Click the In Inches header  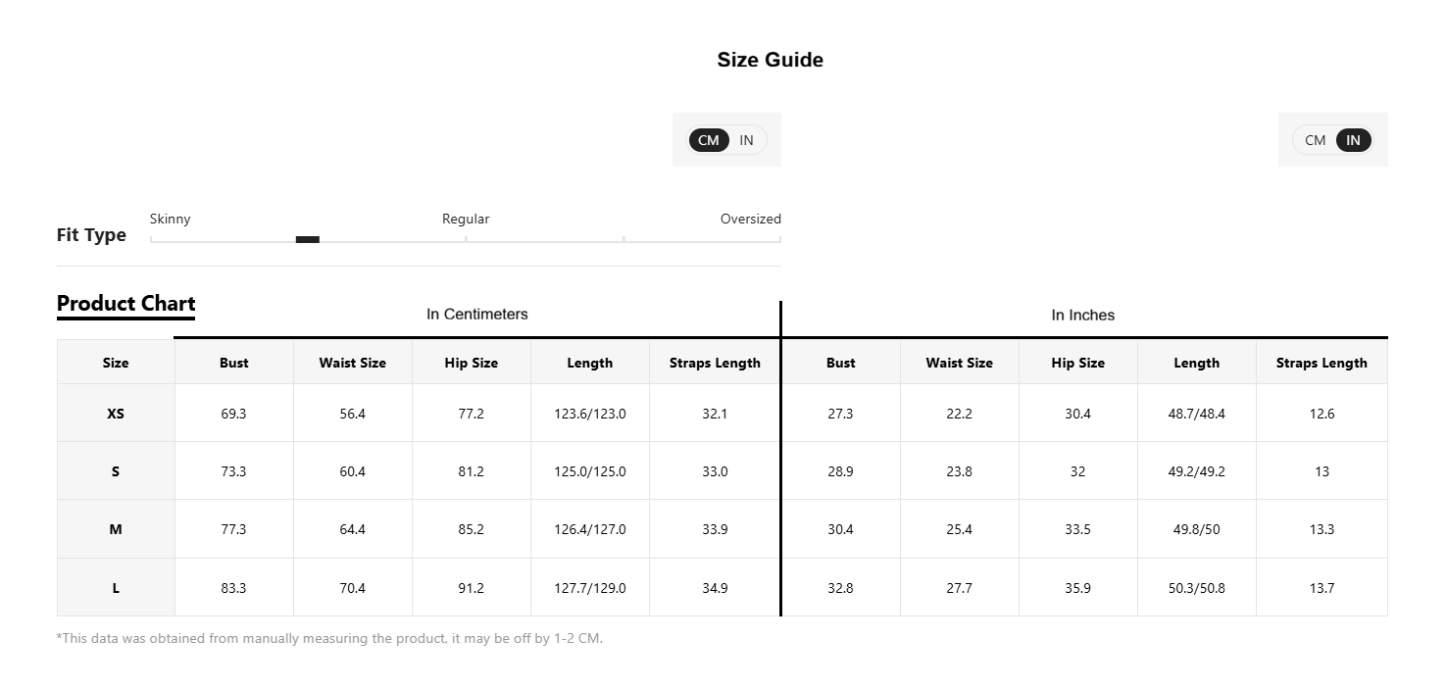pyautogui.click(x=1083, y=316)
